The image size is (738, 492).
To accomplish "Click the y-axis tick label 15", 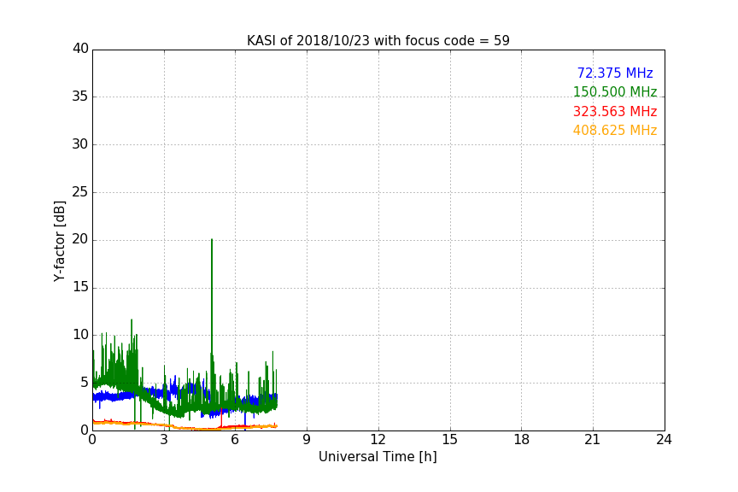I will coord(80,287).
